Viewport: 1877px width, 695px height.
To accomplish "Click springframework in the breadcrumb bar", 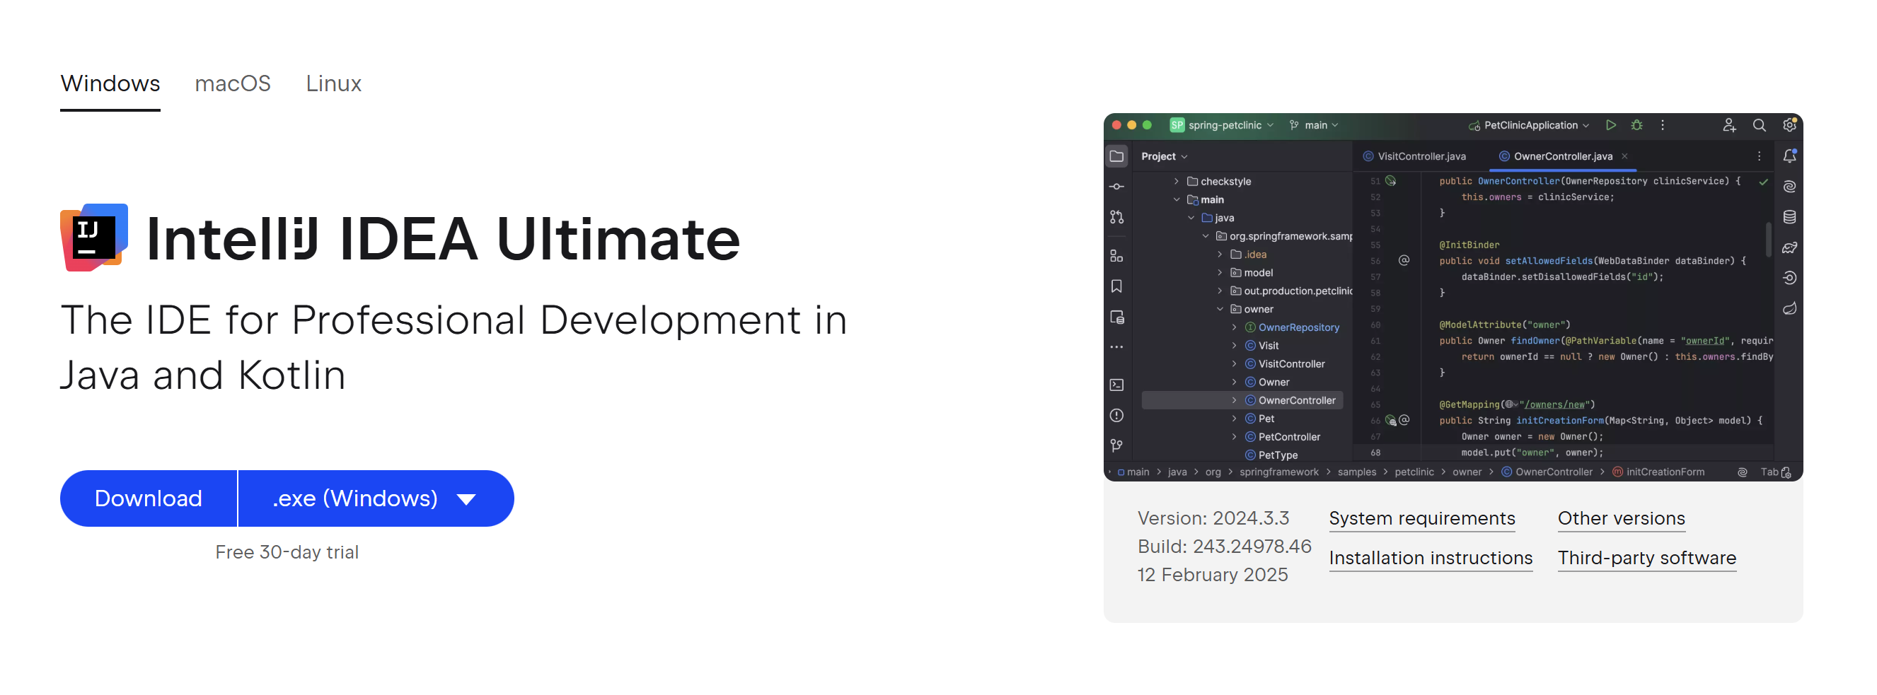I will tap(1278, 472).
